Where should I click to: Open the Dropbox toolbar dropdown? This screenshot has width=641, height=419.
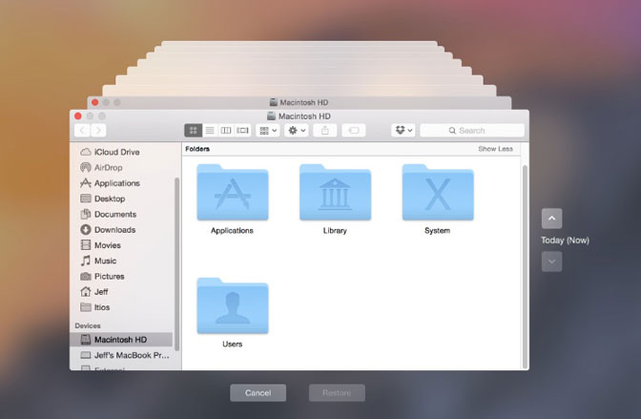[403, 131]
